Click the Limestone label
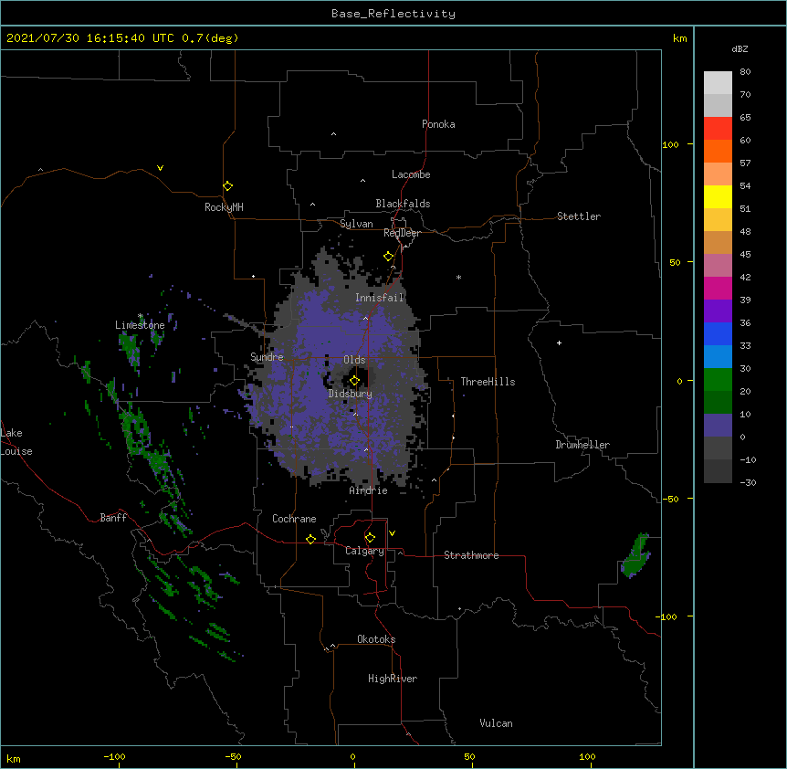 140,325
